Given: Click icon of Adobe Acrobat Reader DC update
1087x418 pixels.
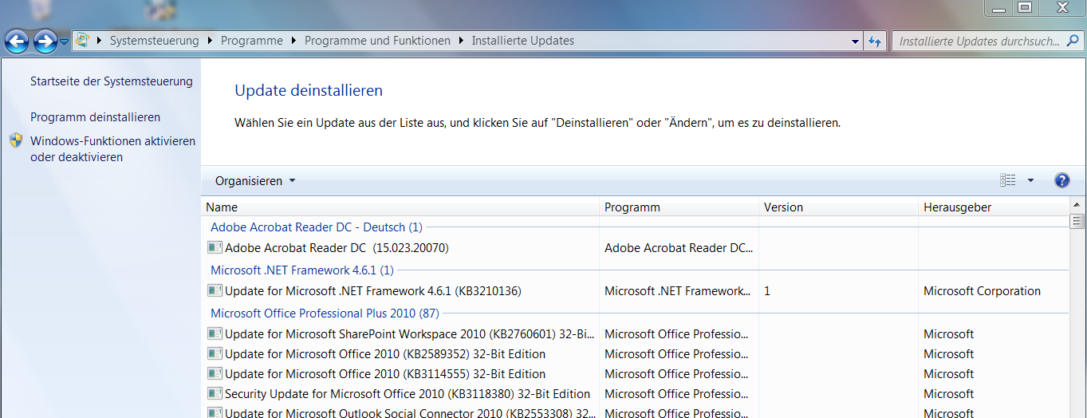Looking at the screenshot, I should pyautogui.click(x=215, y=248).
